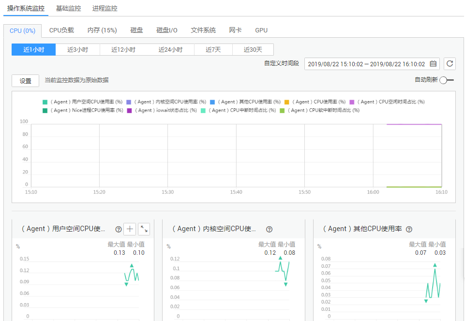Click the 设置 settings button
465x321 pixels.
click(25, 81)
